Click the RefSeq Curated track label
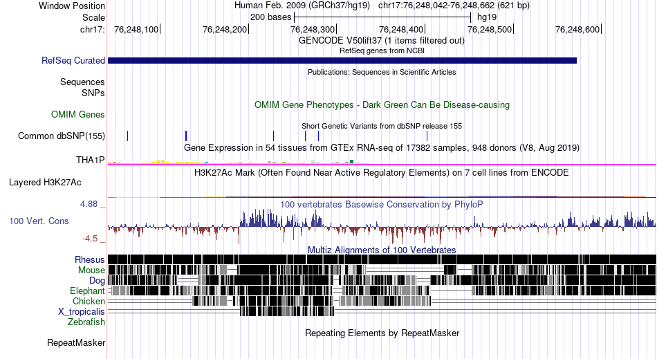Image resolution: width=657 pixels, height=359 pixels. click(x=73, y=61)
